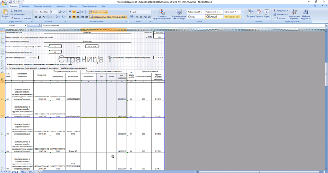Expand the cell styles gallery

click(x=243, y=18)
